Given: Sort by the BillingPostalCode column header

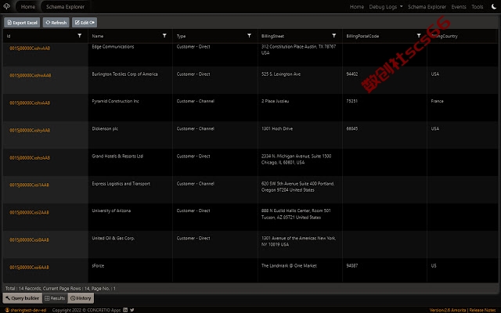Looking at the screenshot, I should pos(362,36).
